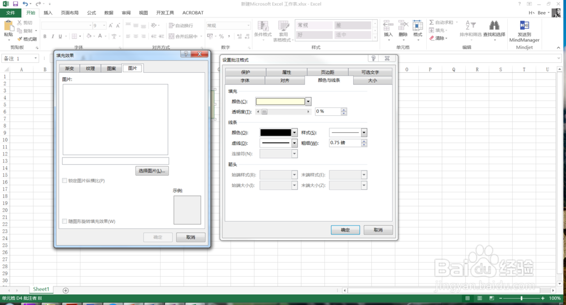Click the percent style icon

(x=221, y=36)
